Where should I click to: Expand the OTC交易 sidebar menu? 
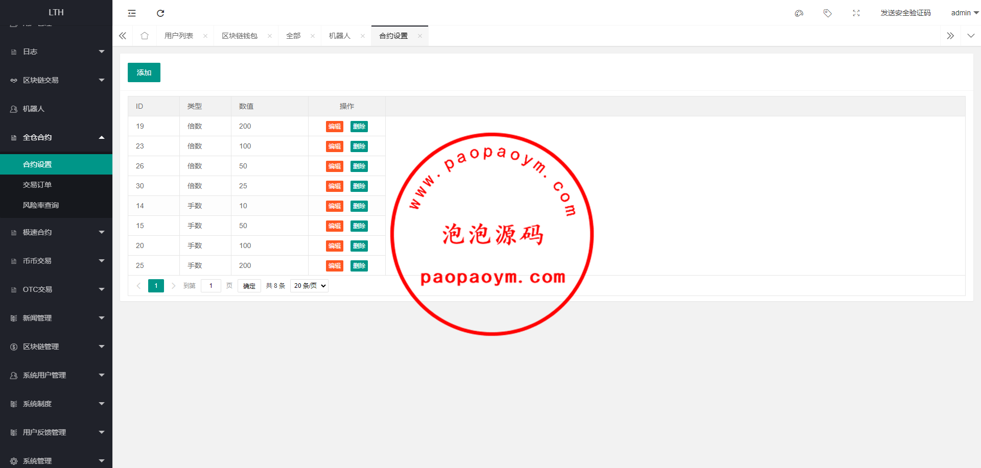[x=56, y=289]
